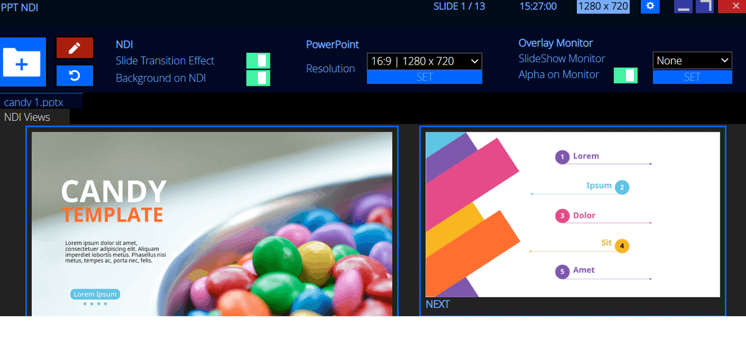Viewport: 746px width, 342px height.
Task: Toggle Alpha on Monitor switch
Action: (x=625, y=75)
